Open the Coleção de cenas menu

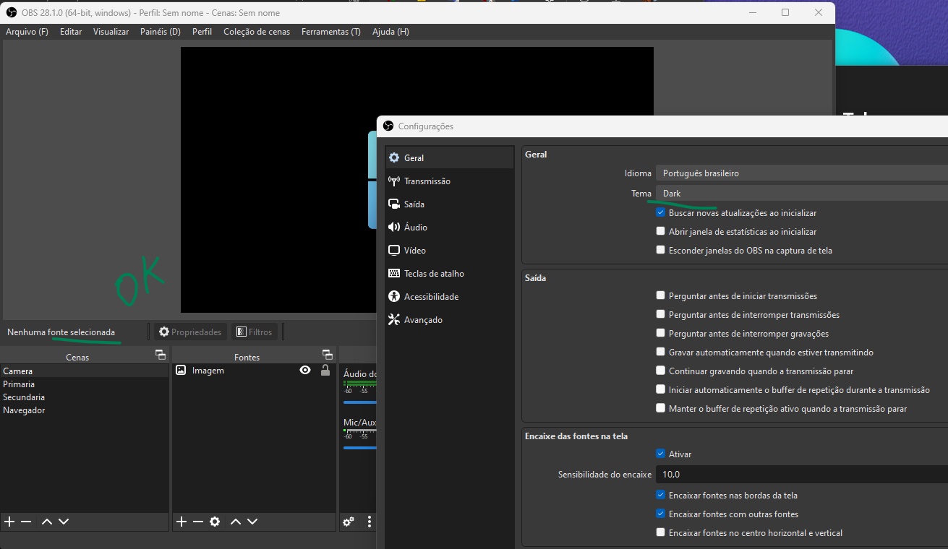(257, 31)
